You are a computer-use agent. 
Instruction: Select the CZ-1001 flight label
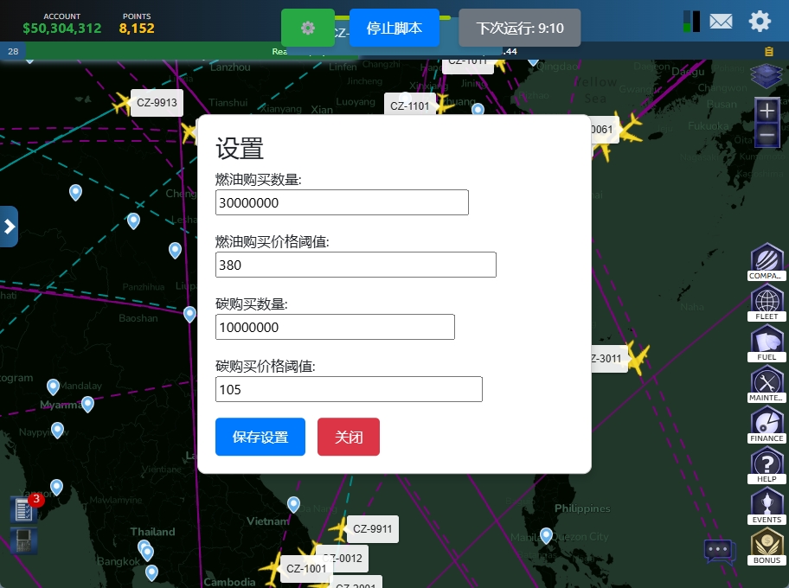coord(306,568)
